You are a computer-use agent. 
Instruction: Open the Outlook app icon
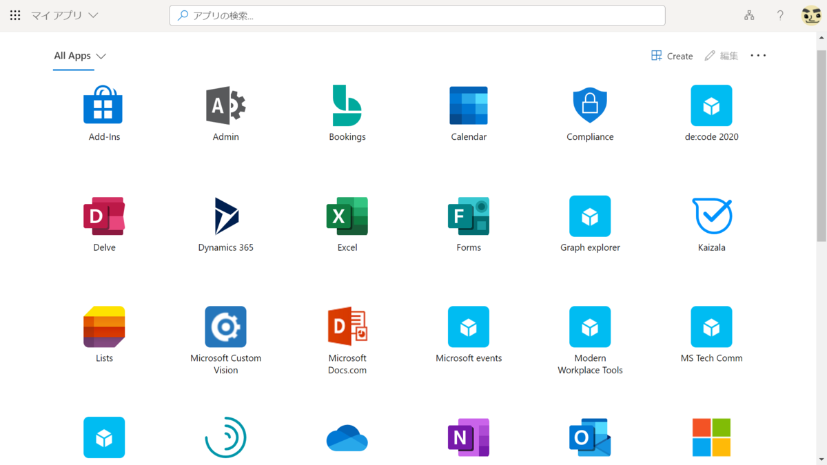pos(590,437)
